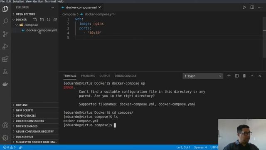This screenshot has height=150, width=266.
Task: Kill the terminal with trash icon
Action: point(244,76)
